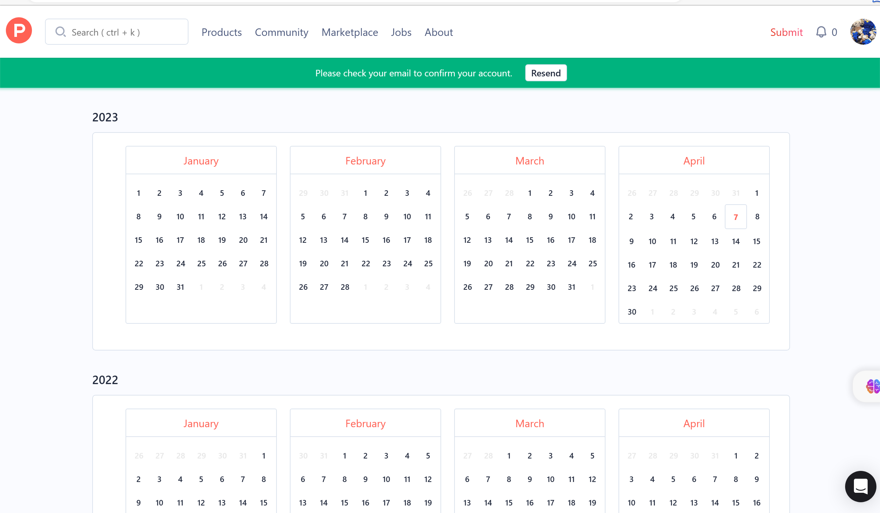Image resolution: width=880 pixels, height=513 pixels.
Task: Click the Product Hunt logo
Action: click(19, 31)
